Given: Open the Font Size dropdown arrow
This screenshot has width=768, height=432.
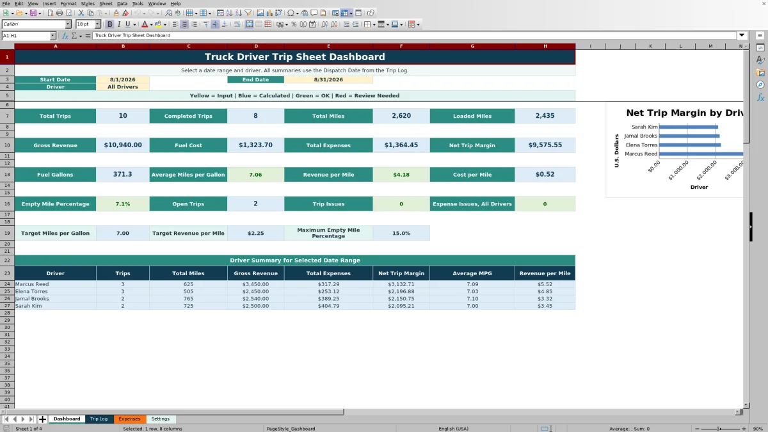Looking at the screenshot, I should click(x=97, y=24).
